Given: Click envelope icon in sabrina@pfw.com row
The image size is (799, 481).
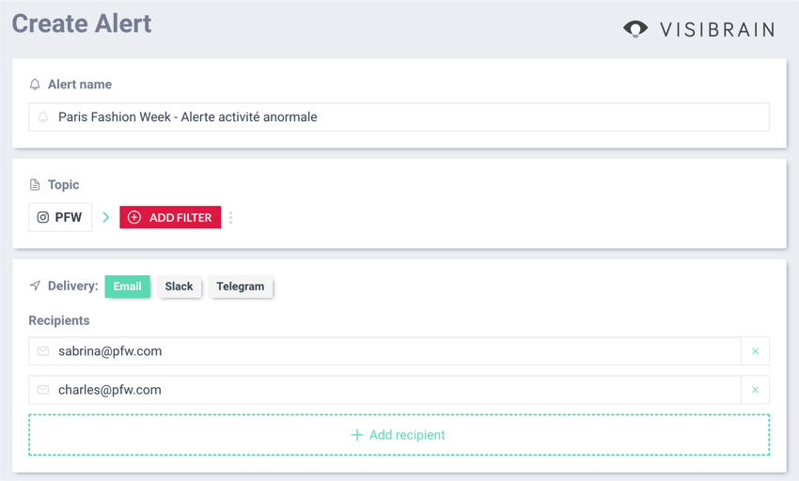Looking at the screenshot, I should (x=43, y=351).
